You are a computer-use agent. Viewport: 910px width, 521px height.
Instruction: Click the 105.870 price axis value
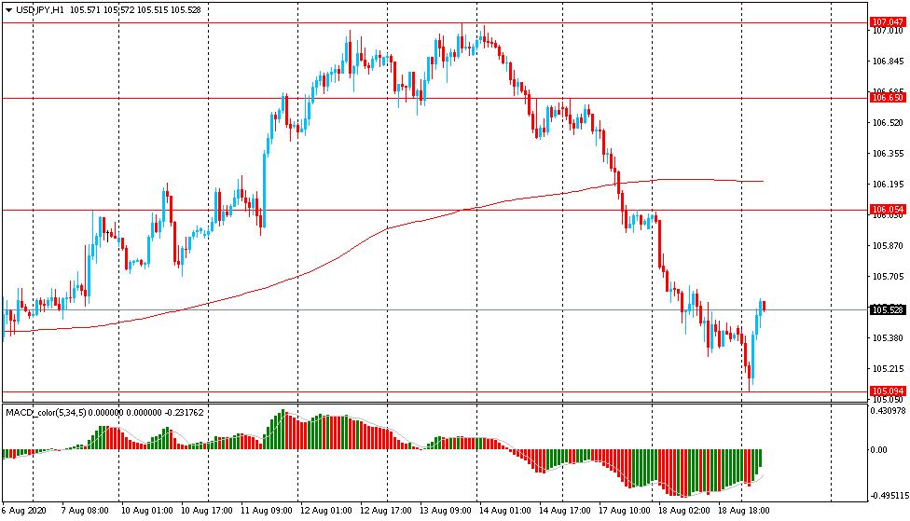(x=888, y=246)
